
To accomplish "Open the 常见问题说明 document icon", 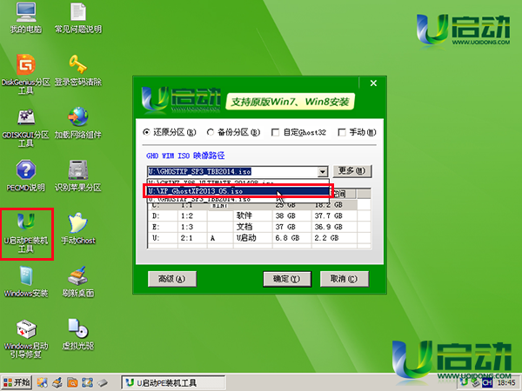I will coord(78,17).
